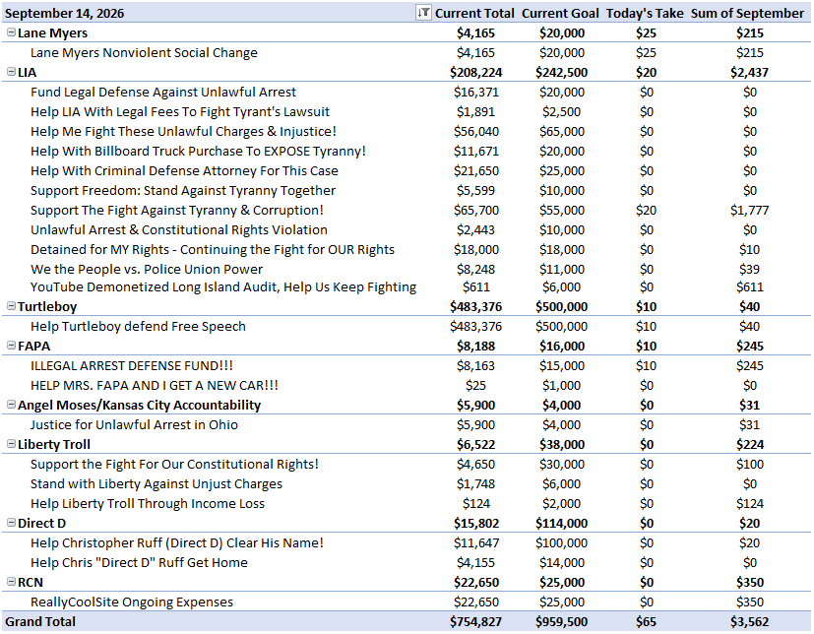Collapse the Lane Myers group

click(x=11, y=32)
